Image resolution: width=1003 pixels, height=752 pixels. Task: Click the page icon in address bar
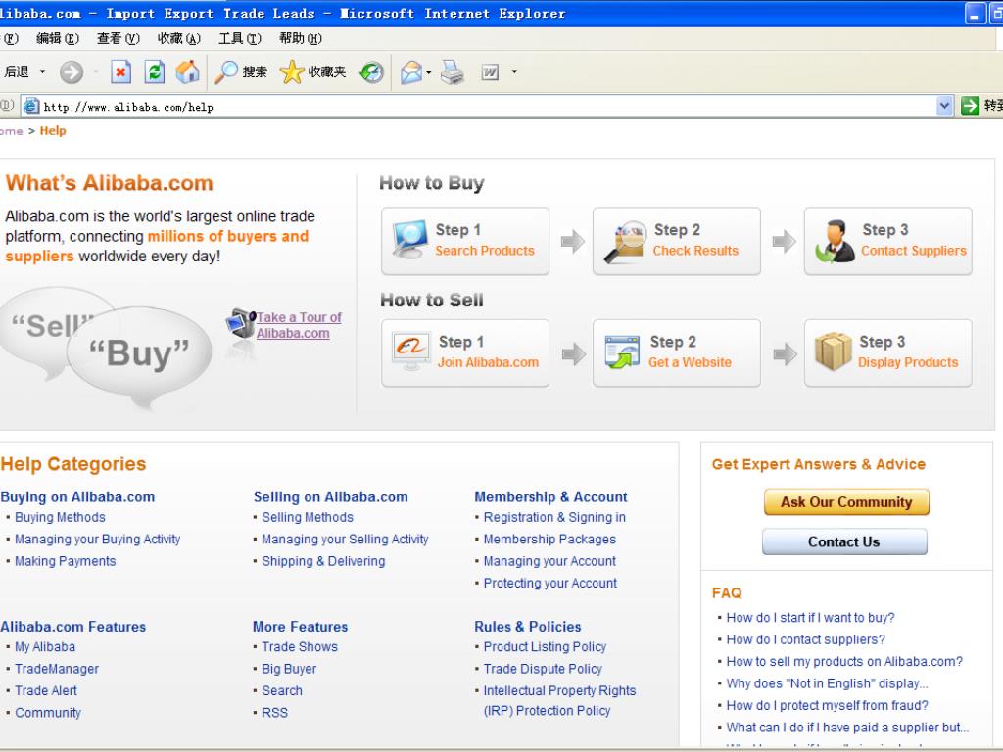coord(31,106)
